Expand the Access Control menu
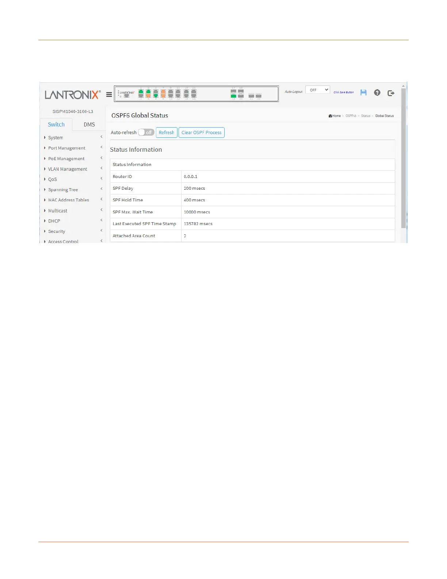The image size is (447, 579). pyautogui.click(x=73, y=241)
